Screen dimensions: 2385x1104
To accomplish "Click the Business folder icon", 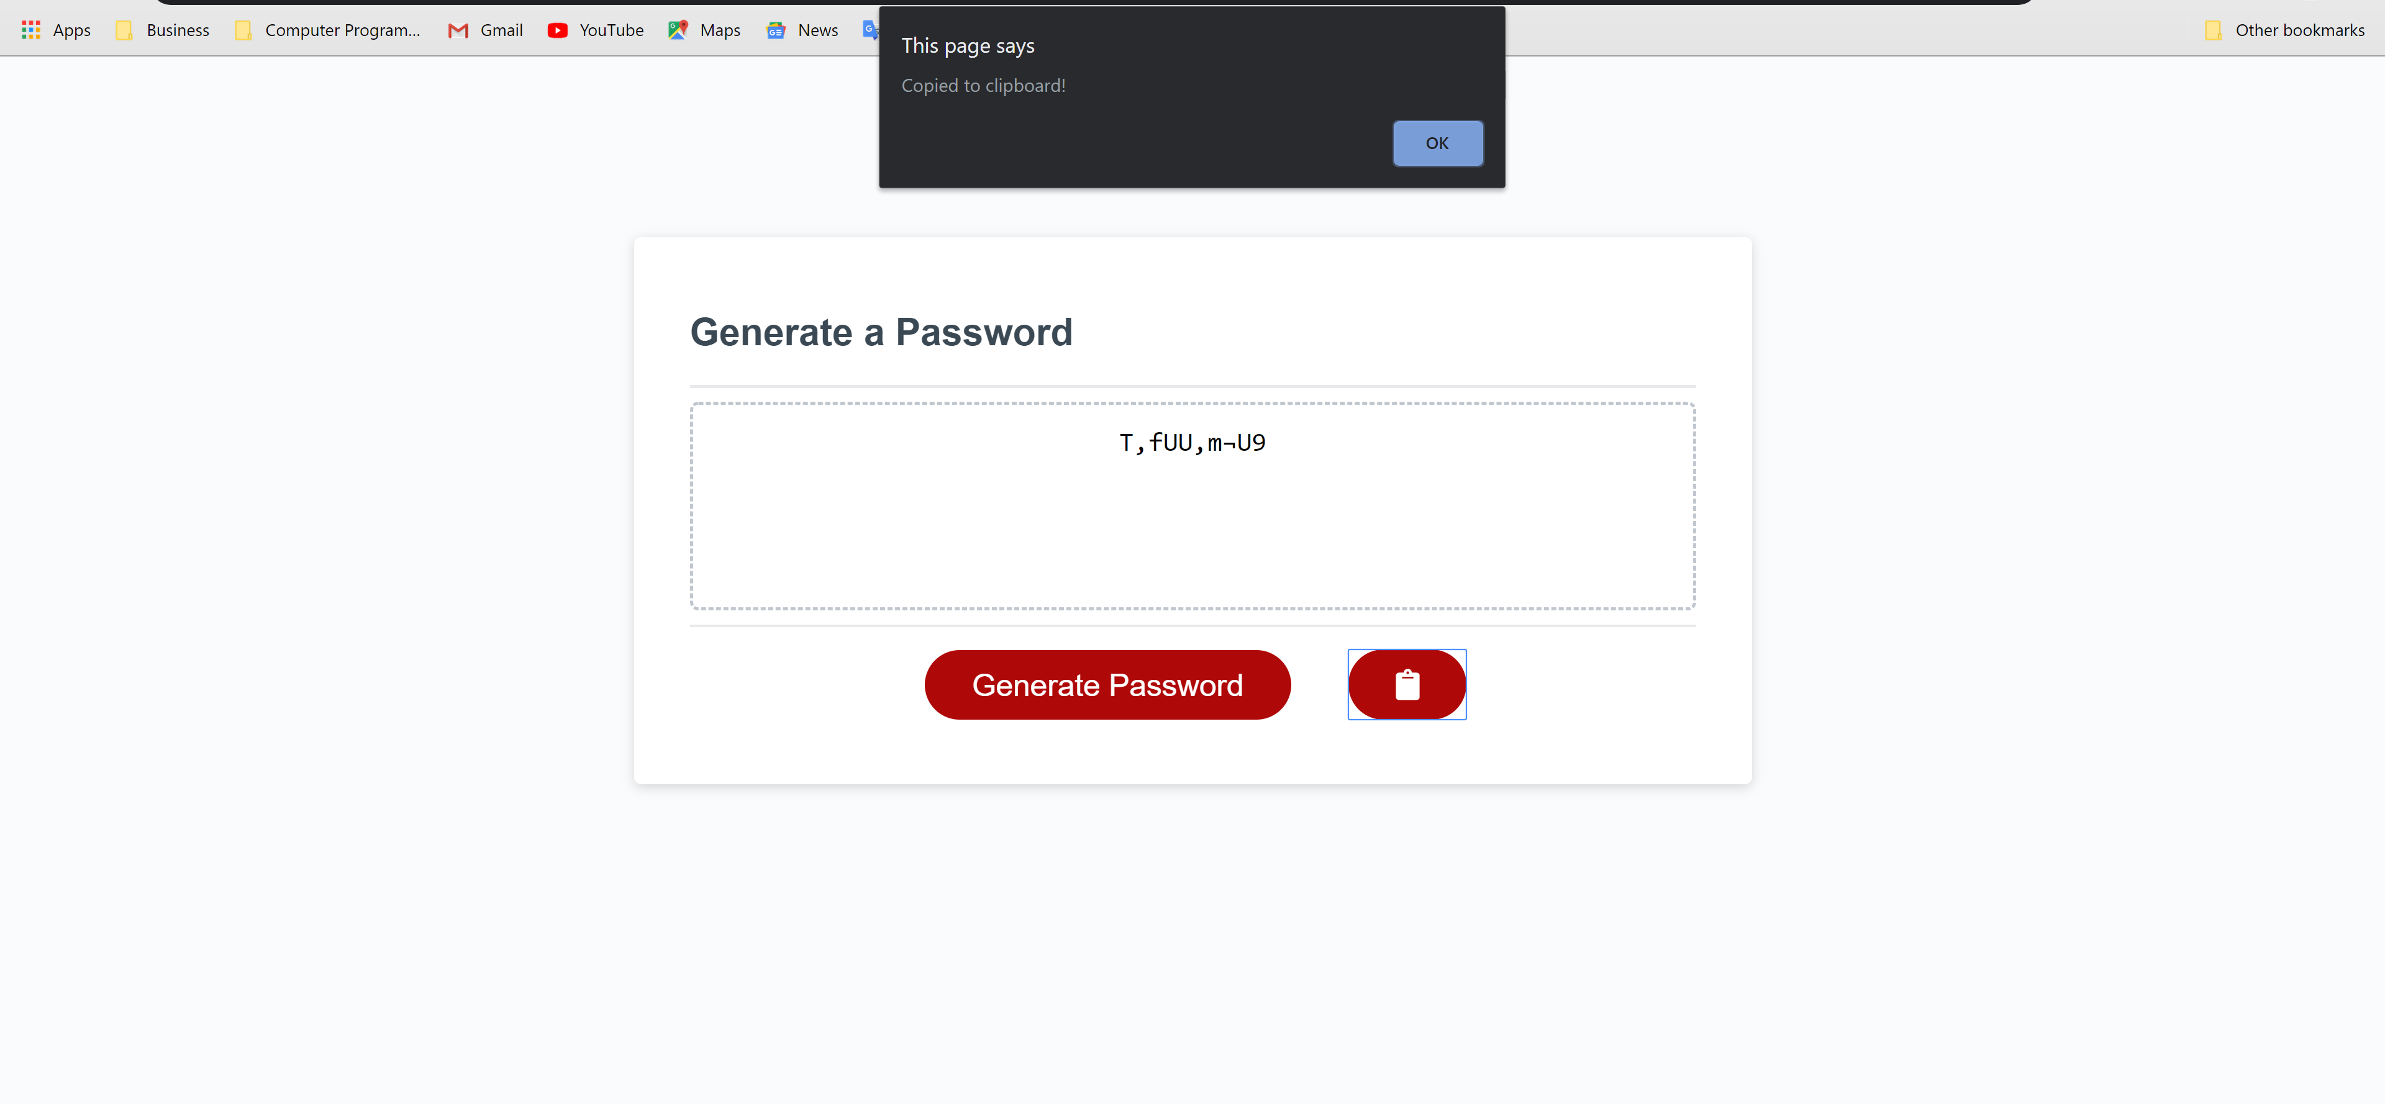I will pyautogui.click(x=123, y=30).
